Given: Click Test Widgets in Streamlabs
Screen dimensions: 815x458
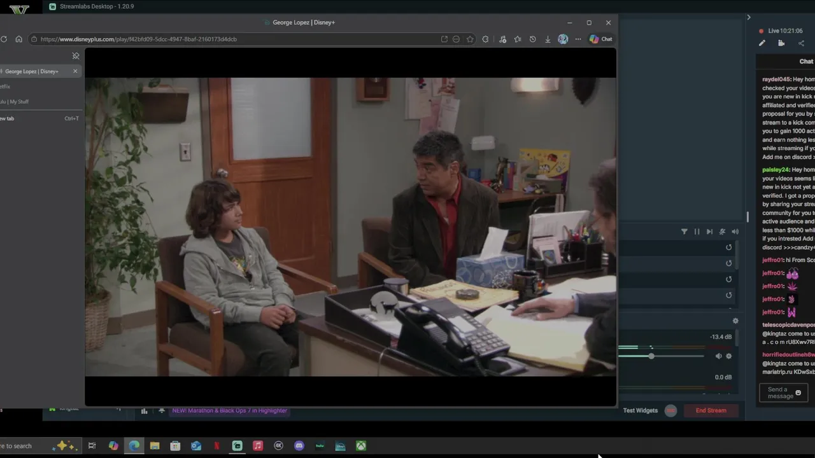Looking at the screenshot, I should point(641,410).
